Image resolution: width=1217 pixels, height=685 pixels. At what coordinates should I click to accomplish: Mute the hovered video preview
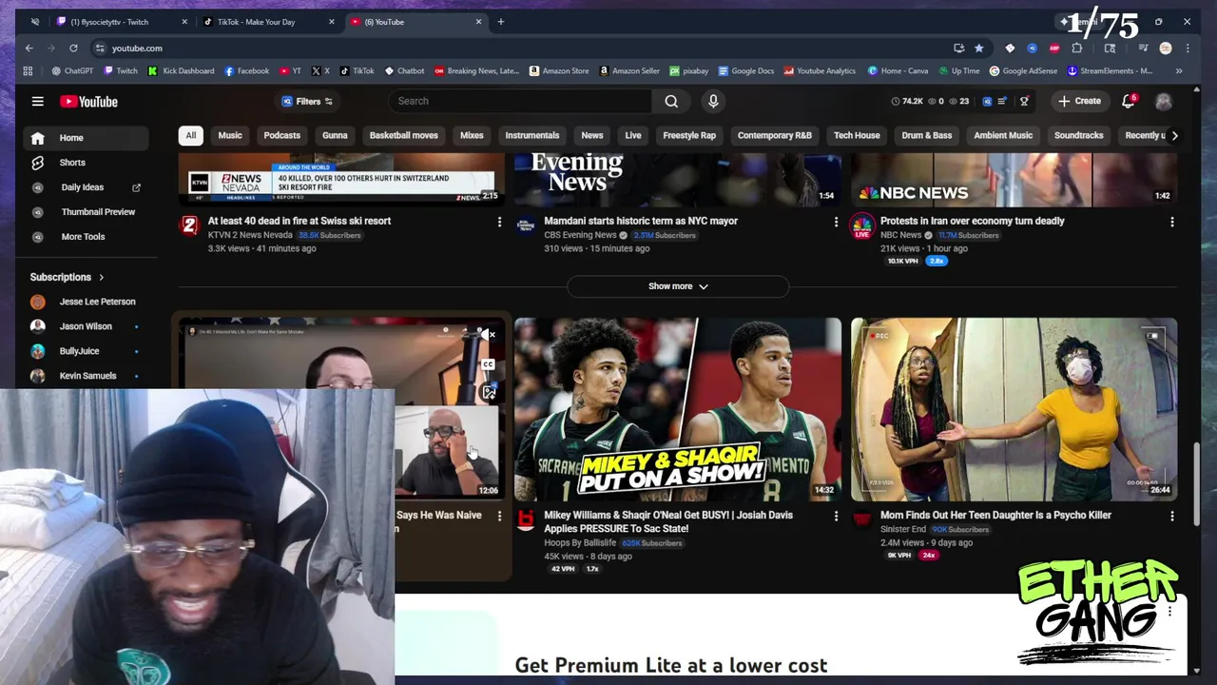click(x=488, y=335)
